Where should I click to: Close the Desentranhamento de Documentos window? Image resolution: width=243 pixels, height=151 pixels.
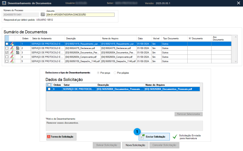tap(238, 3)
